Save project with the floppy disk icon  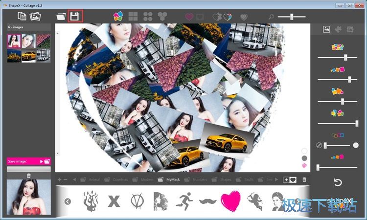click(x=75, y=16)
